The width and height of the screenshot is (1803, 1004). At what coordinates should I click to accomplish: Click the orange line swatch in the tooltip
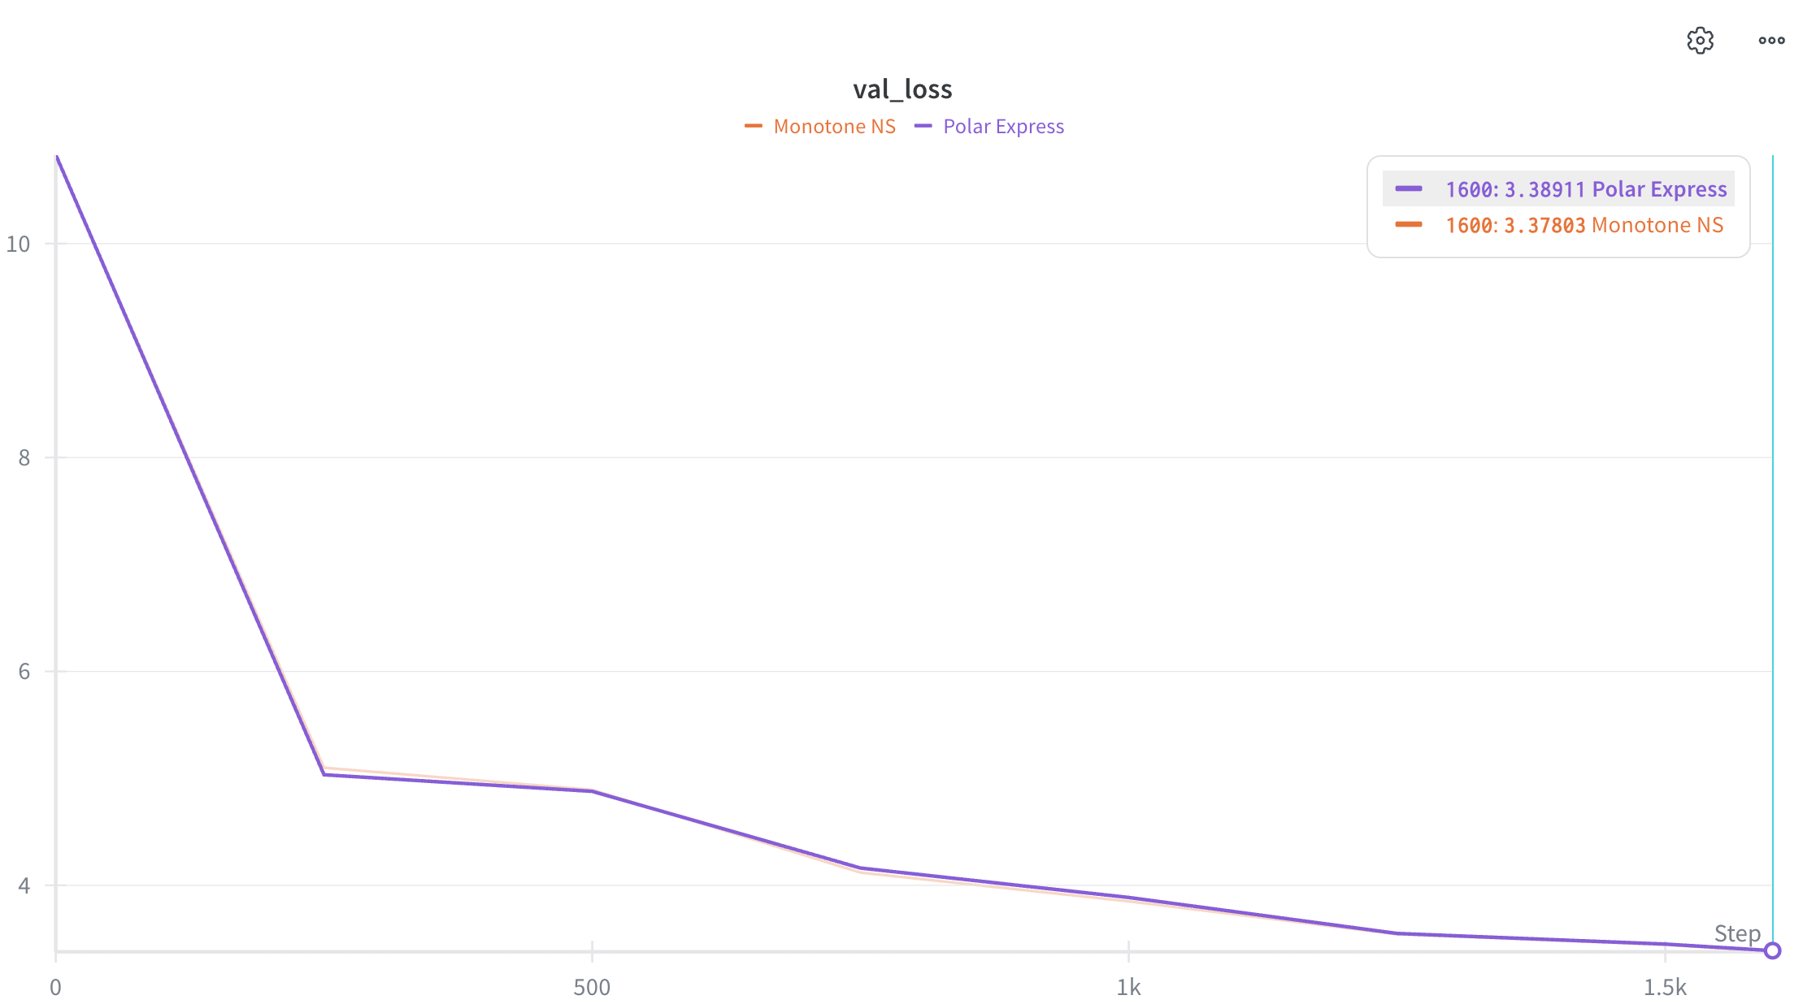coord(1409,225)
